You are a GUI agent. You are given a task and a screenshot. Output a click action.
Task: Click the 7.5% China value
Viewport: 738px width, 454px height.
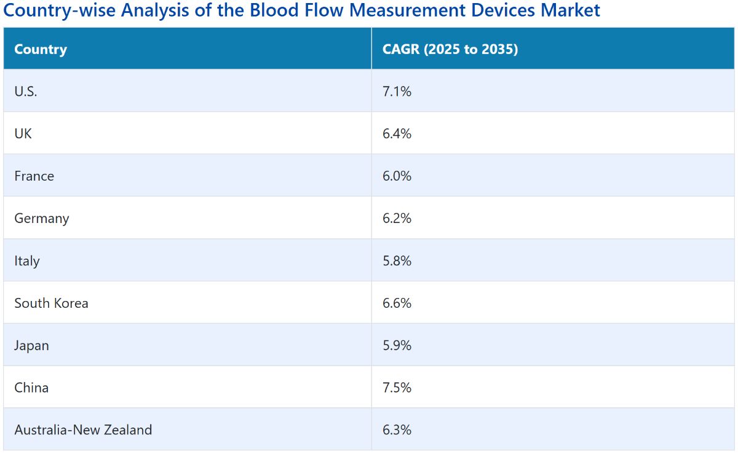[397, 388]
